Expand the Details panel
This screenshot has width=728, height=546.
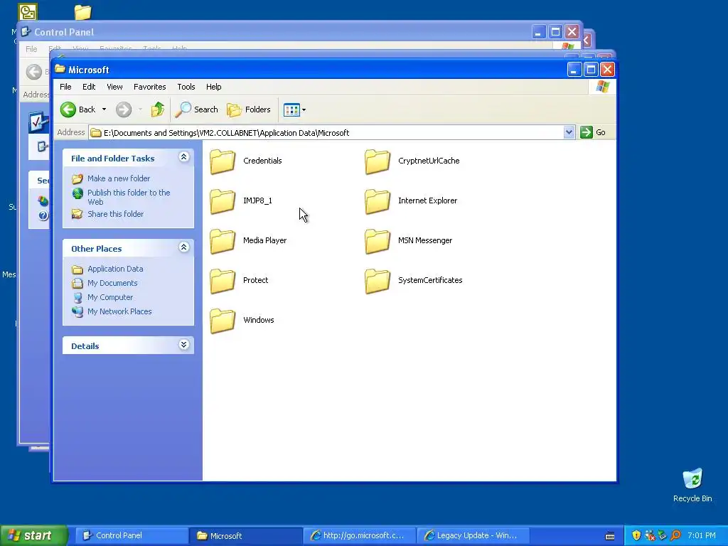(x=184, y=345)
